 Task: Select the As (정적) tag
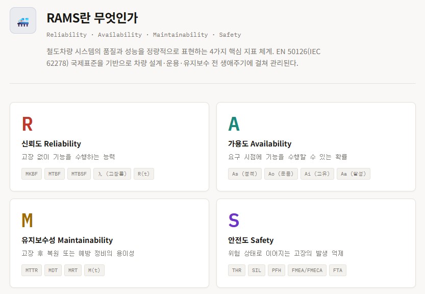point(245,174)
